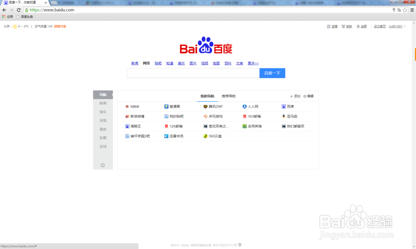Screen dimensions: 416x249
Task: Select 新闻 in the left sidebar
Action: (x=103, y=103)
